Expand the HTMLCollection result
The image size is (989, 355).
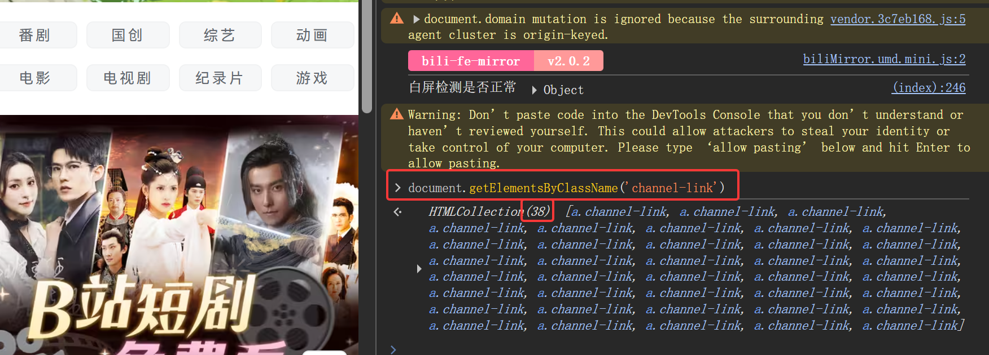(419, 269)
